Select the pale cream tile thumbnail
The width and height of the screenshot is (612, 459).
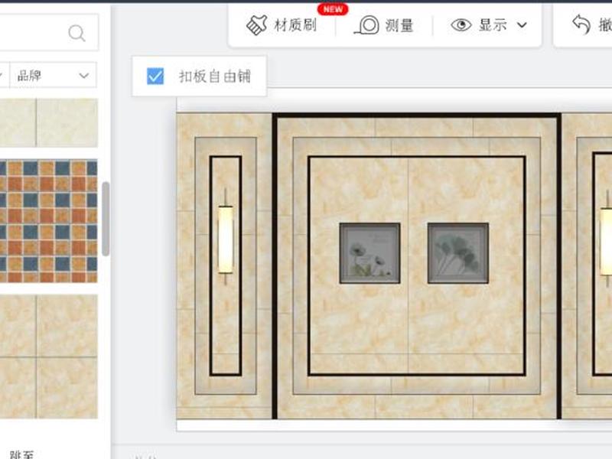[x=49, y=122]
